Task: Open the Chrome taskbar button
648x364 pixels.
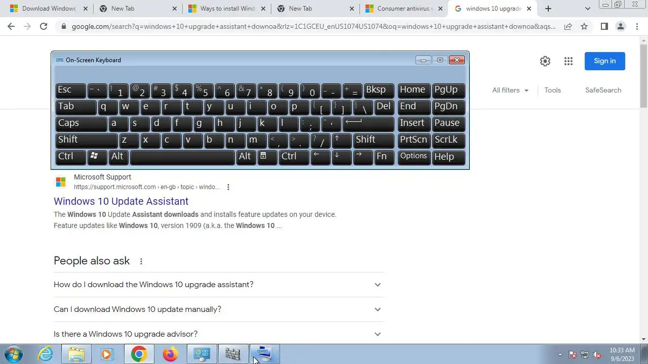Action: [x=139, y=354]
